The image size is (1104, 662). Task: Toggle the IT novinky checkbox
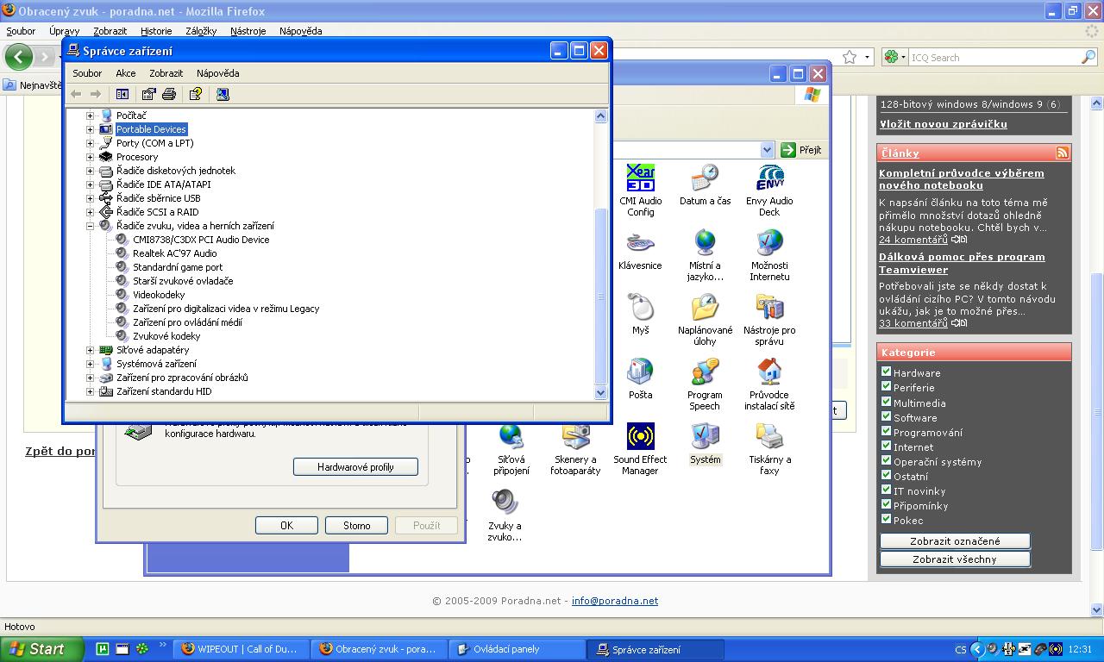886,490
